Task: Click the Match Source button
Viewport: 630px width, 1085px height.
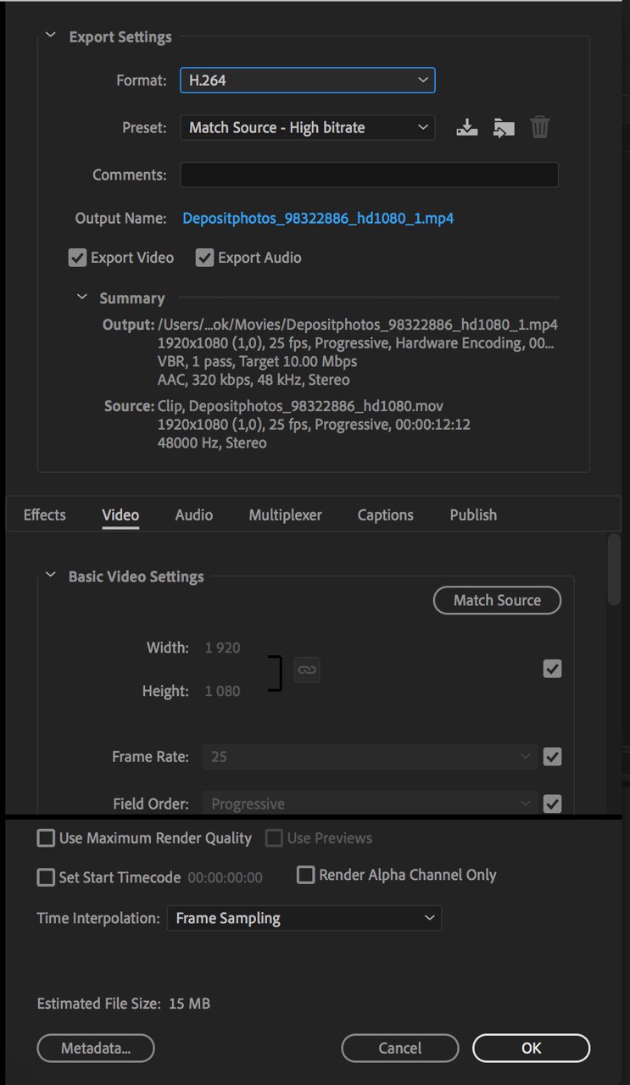Action: pos(497,600)
